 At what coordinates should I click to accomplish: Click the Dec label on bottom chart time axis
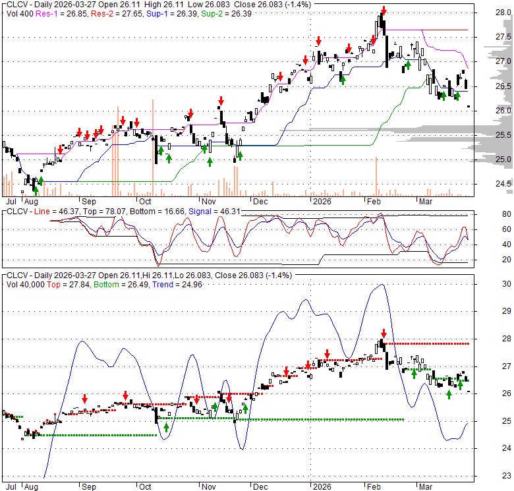[x=260, y=487]
